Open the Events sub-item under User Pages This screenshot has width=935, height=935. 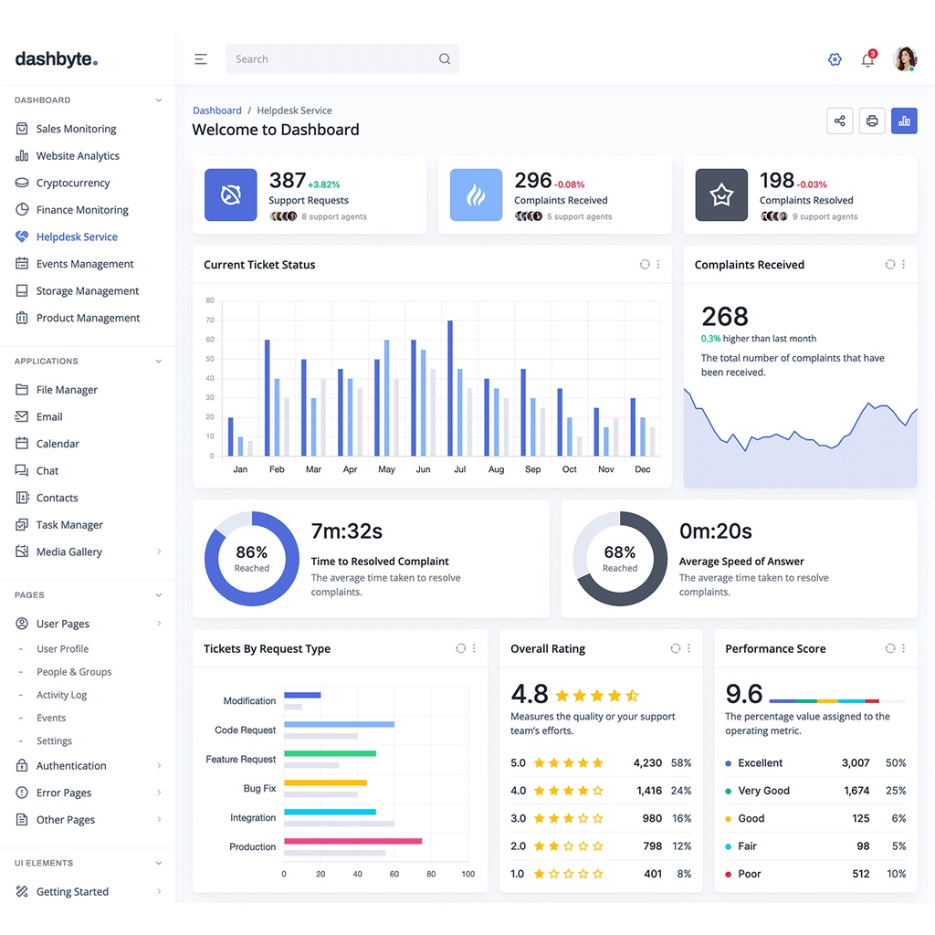[51, 718]
